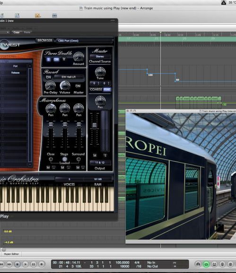Mute the Close microphone
The width and height of the screenshot is (236, 273).
click(x=48, y=168)
